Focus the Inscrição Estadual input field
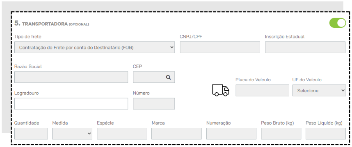This screenshot has width=352, height=147. pyautogui.click(x=305, y=47)
